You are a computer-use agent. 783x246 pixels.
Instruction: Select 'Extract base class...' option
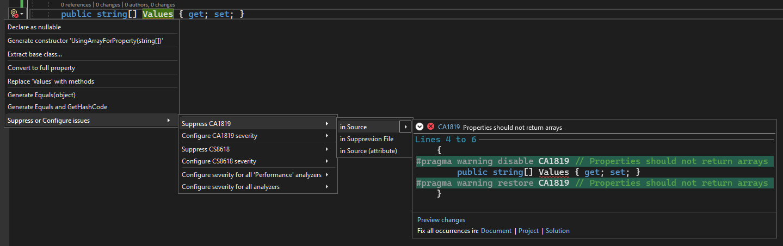click(x=91, y=54)
